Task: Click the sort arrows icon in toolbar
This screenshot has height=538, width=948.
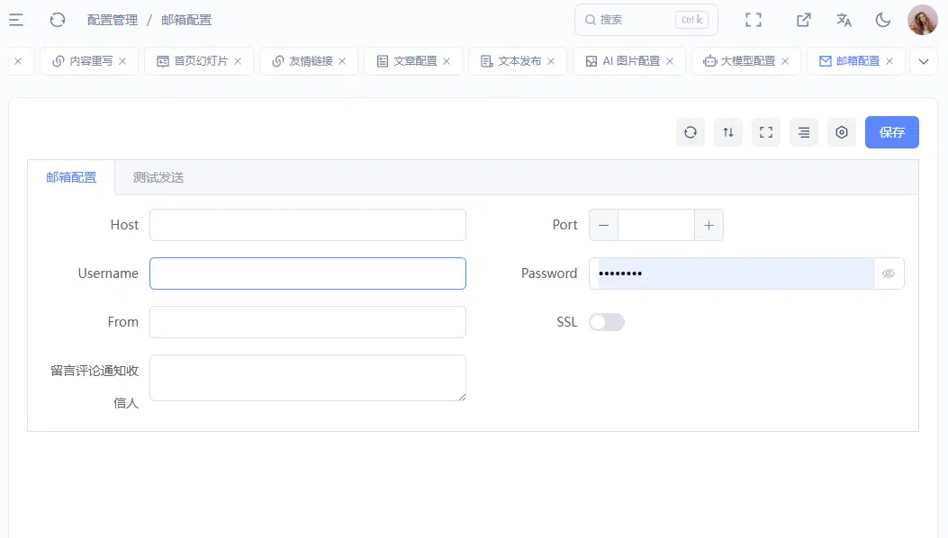Action: 728,132
